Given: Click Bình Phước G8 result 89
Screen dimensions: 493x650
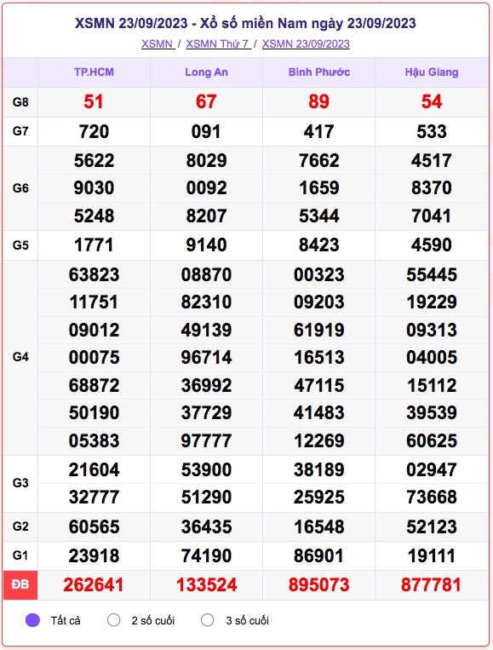Looking at the screenshot, I should point(319,101).
